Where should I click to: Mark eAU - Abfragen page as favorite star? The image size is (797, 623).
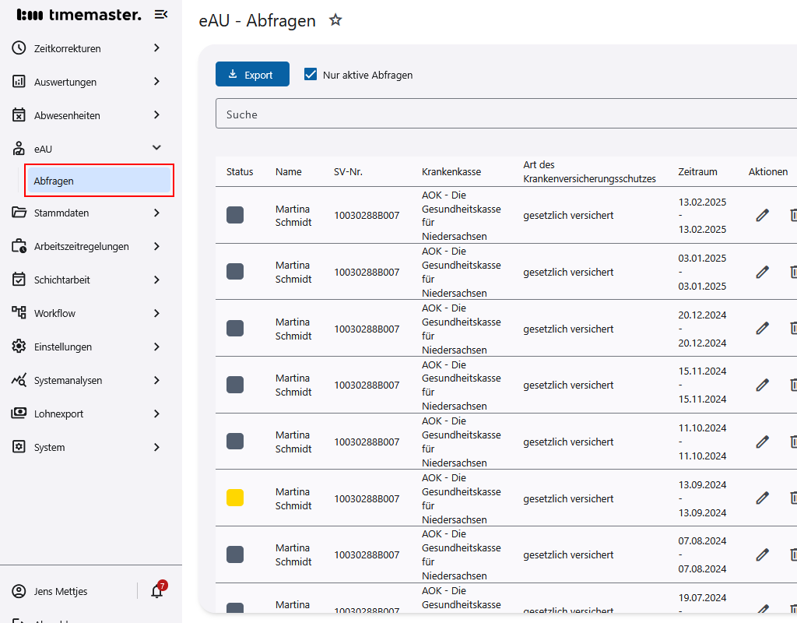[335, 20]
